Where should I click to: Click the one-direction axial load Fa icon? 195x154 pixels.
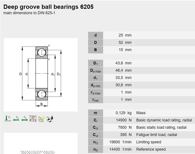coord(16,119)
